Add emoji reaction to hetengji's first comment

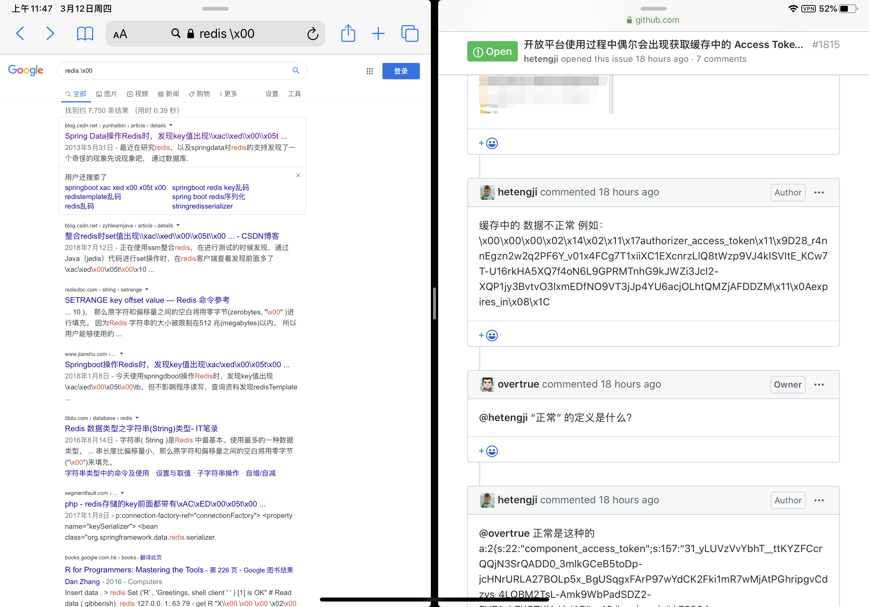(x=487, y=334)
